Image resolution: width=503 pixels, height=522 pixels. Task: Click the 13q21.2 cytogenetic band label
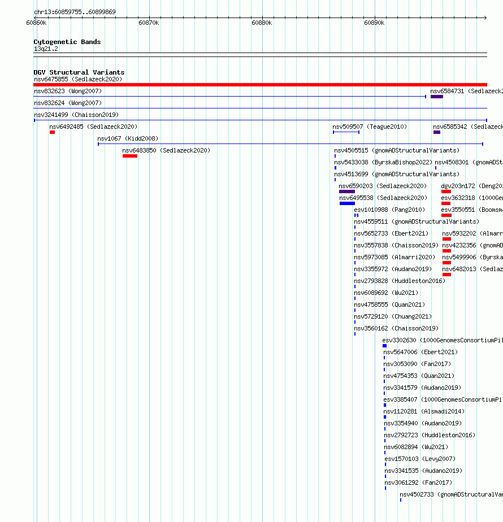click(46, 49)
